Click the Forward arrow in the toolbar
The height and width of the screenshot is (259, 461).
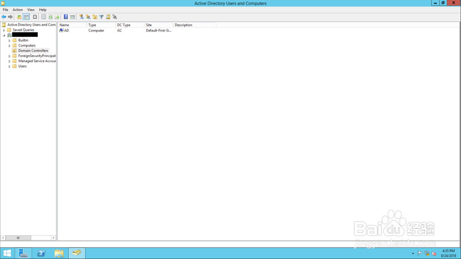(10, 17)
